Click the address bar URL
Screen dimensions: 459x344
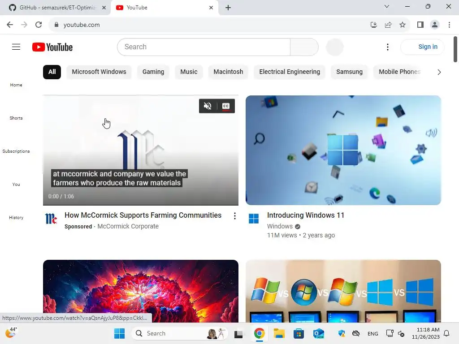82,25
